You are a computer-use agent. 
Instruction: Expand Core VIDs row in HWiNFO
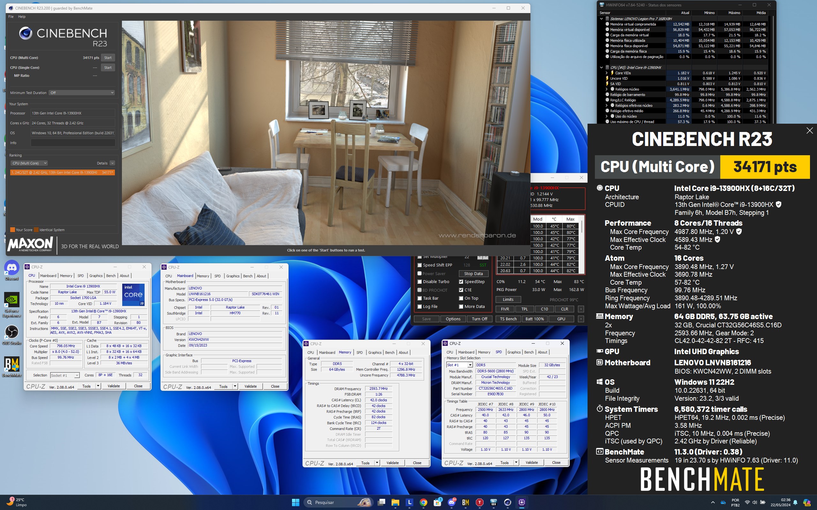606,73
